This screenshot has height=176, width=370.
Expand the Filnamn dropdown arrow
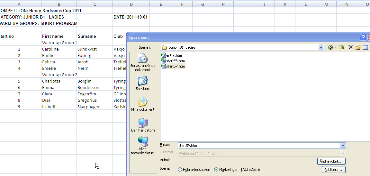tap(343, 146)
